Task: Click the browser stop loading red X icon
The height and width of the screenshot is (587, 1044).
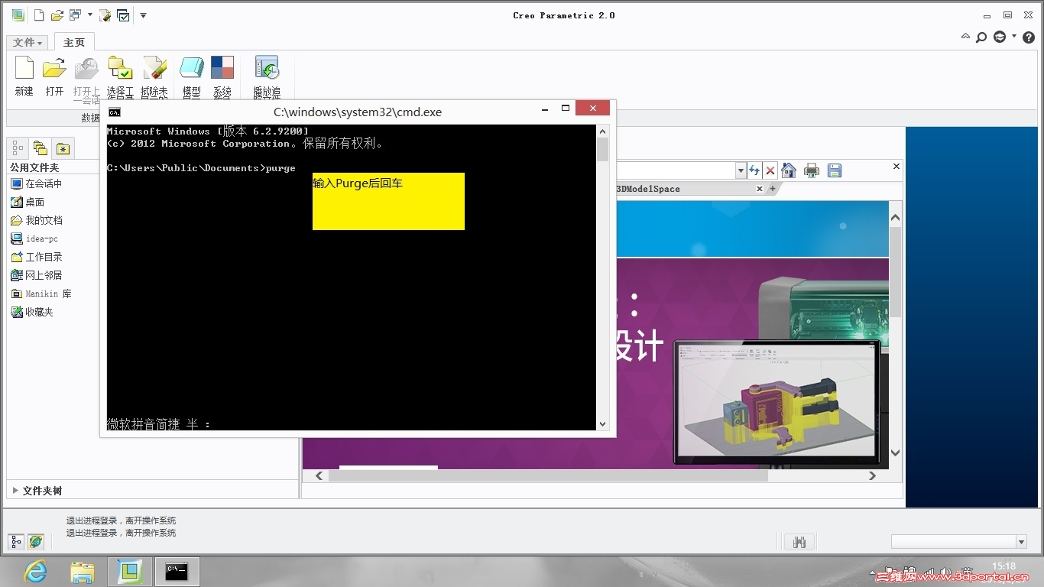Action: tap(770, 170)
